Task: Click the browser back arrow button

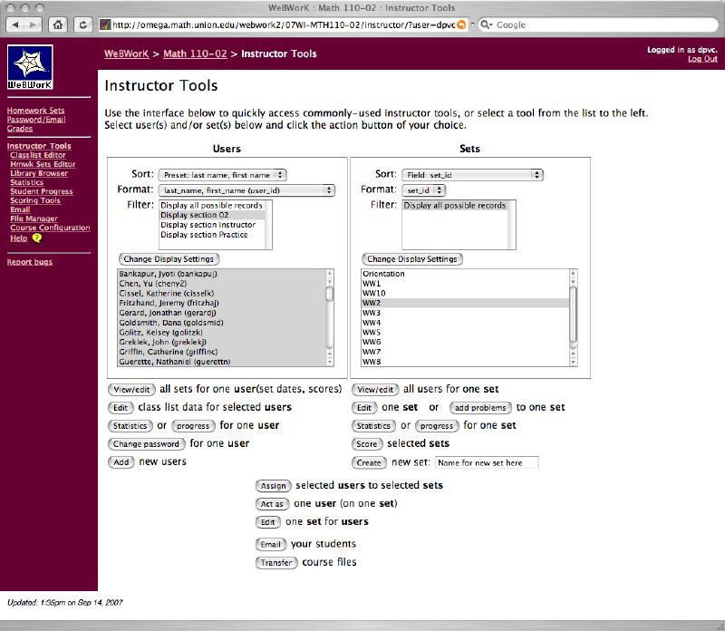Action: (14, 25)
